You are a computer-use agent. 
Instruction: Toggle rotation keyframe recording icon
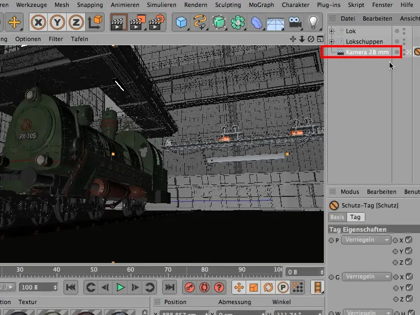coord(268,287)
